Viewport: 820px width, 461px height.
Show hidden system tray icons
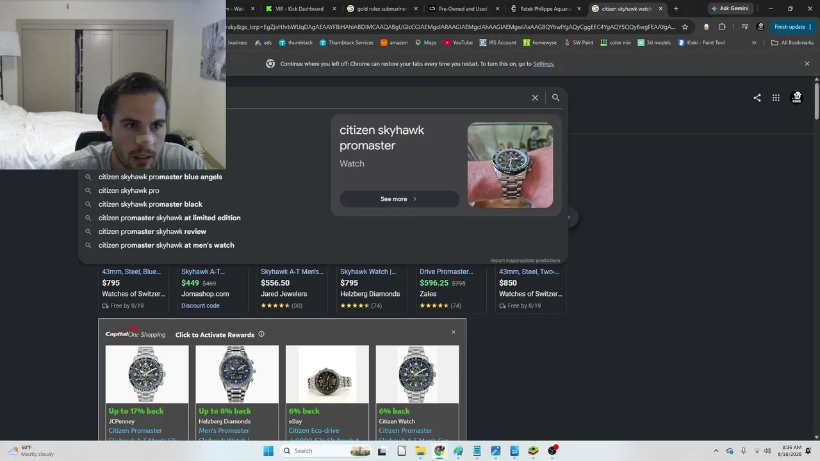click(x=716, y=451)
